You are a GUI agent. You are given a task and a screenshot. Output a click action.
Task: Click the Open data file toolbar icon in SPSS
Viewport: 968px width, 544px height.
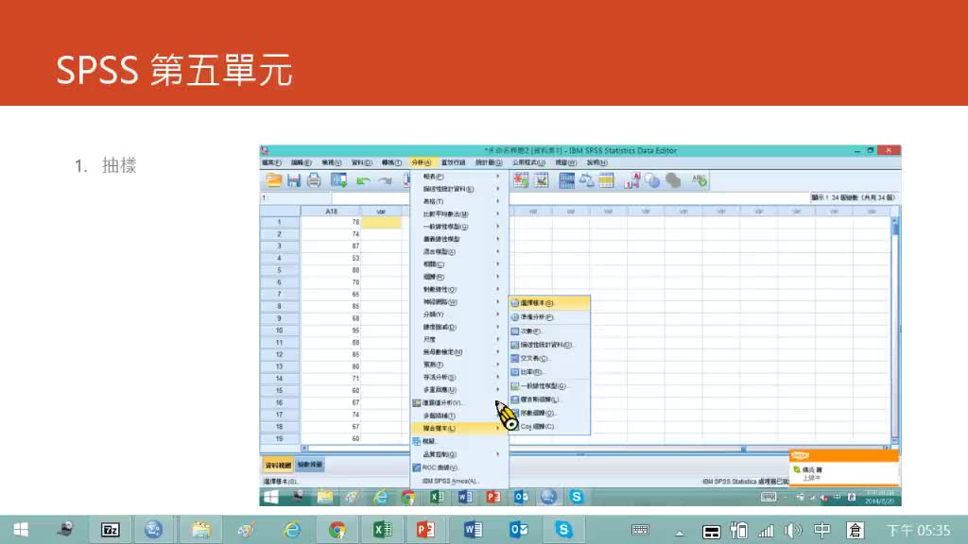274,180
